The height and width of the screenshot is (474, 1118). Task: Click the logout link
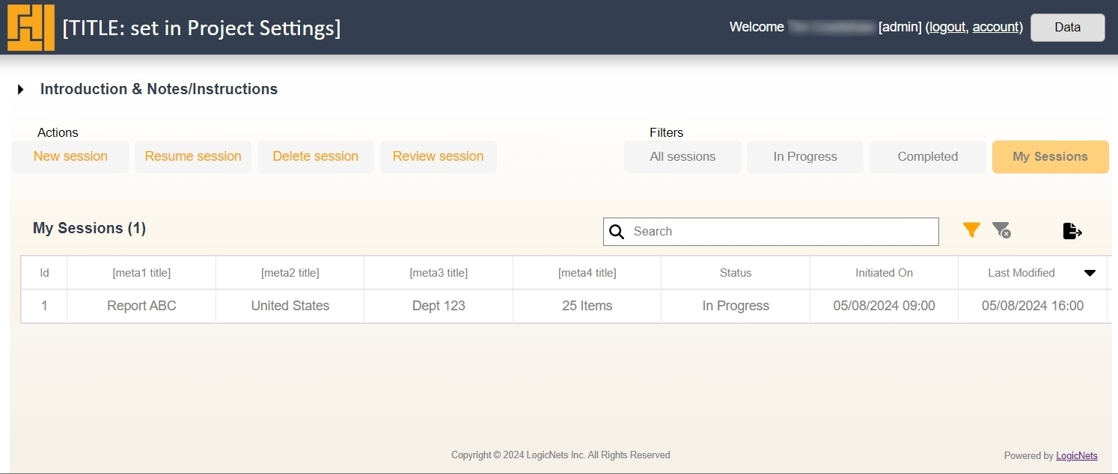(947, 27)
